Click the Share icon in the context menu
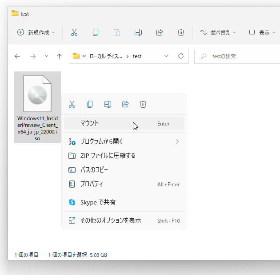This screenshot has height=275, width=280. click(x=125, y=104)
